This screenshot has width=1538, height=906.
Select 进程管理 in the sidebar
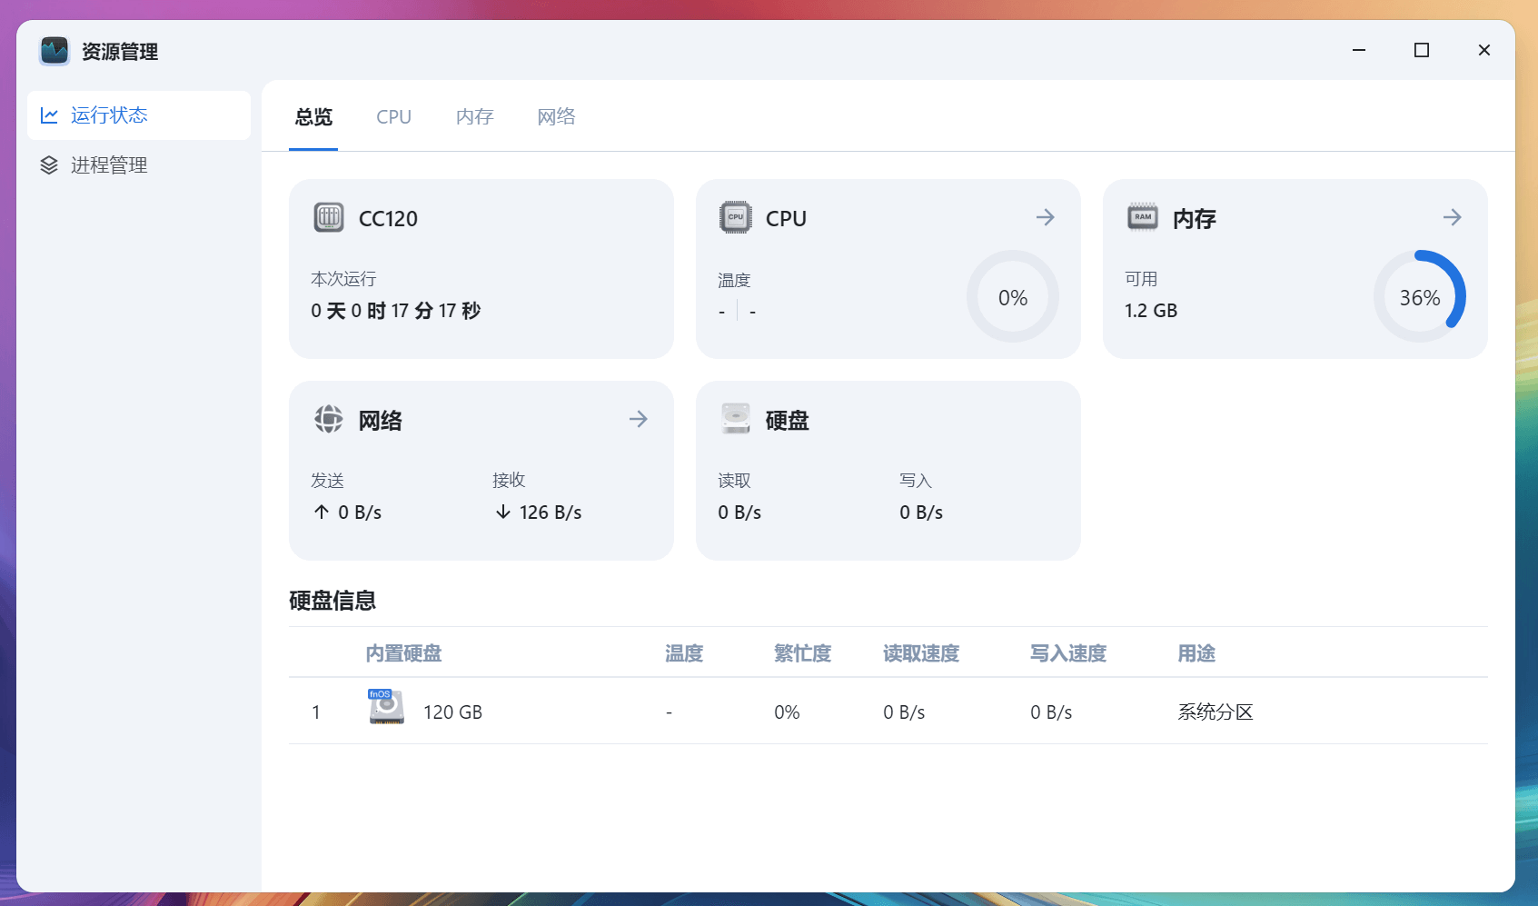(109, 164)
